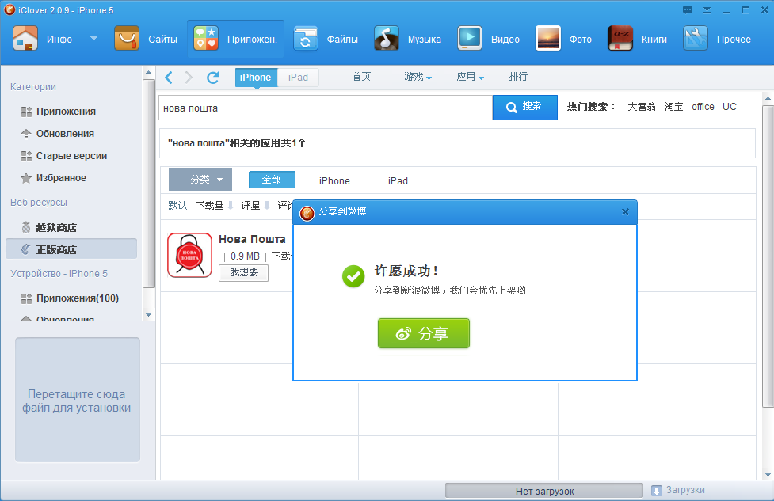Open the Инфо house icon

coord(25,39)
